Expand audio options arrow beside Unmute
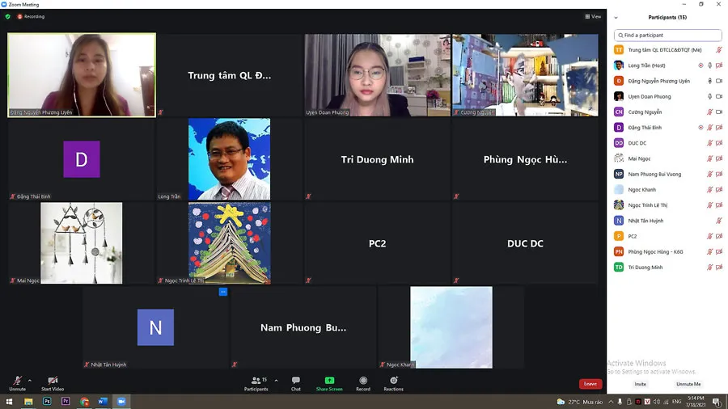The width and height of the screenshot is (728, 409). 30,380
